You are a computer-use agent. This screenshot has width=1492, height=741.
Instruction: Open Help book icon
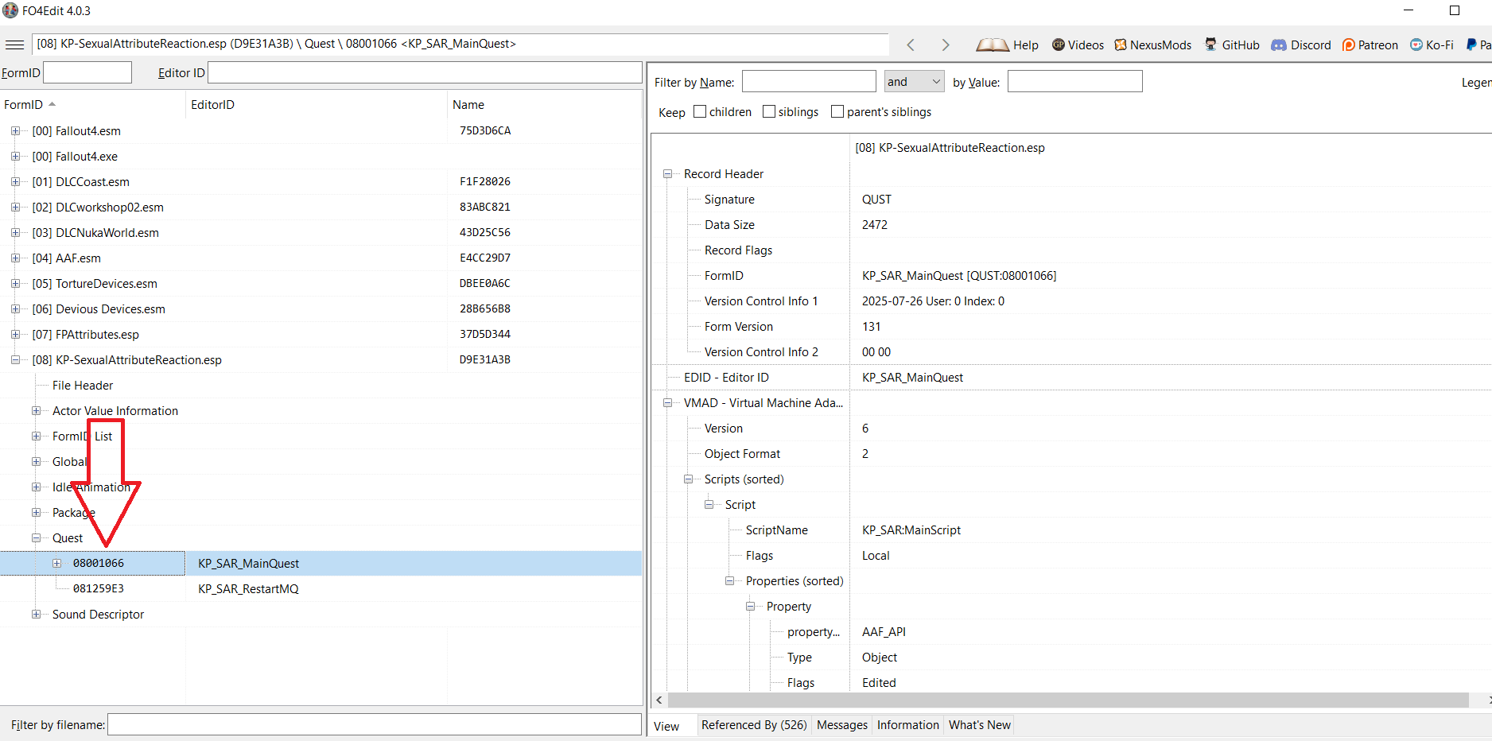point(993,45)
